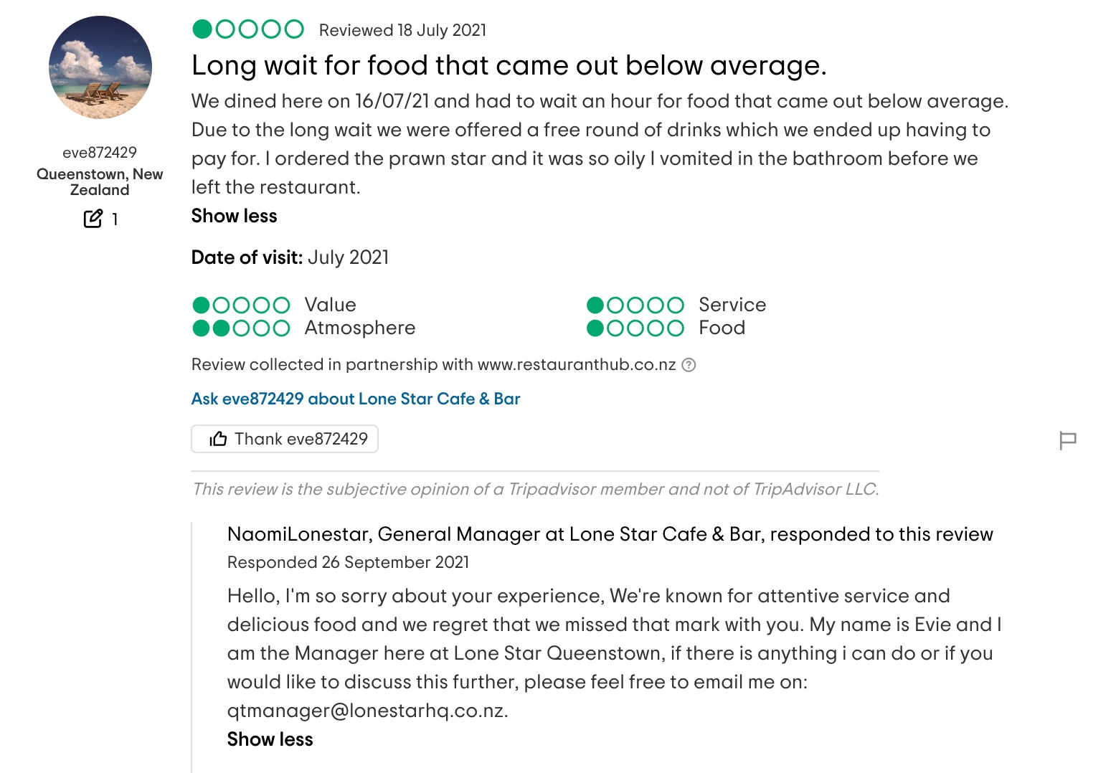Image resolution: width=1116 pixels, height=773 pixels.
Task: Click the thumbs-up icon in Thank button
Action: click(x=218, y=439)
